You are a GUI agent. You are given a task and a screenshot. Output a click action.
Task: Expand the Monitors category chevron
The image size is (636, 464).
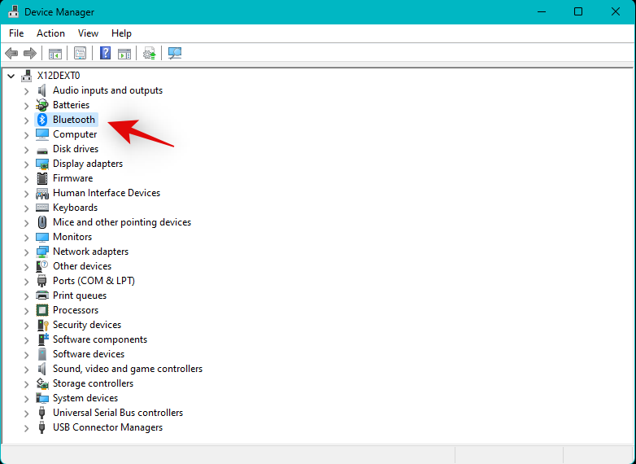(x=26, y=238)
